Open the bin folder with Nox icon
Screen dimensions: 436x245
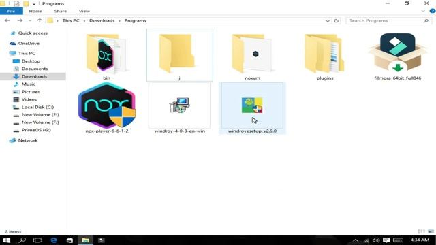pyautogui.click(x=106, y=54)
